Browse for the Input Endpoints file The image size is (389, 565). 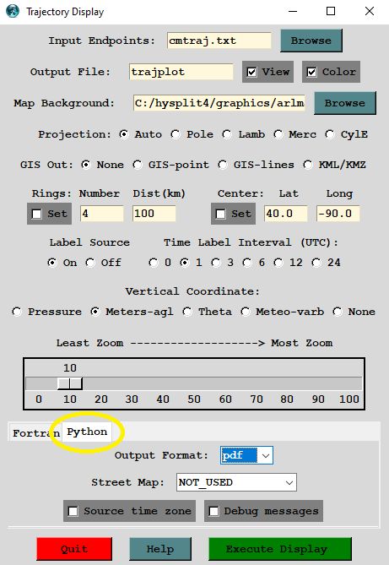pos(311,41)
